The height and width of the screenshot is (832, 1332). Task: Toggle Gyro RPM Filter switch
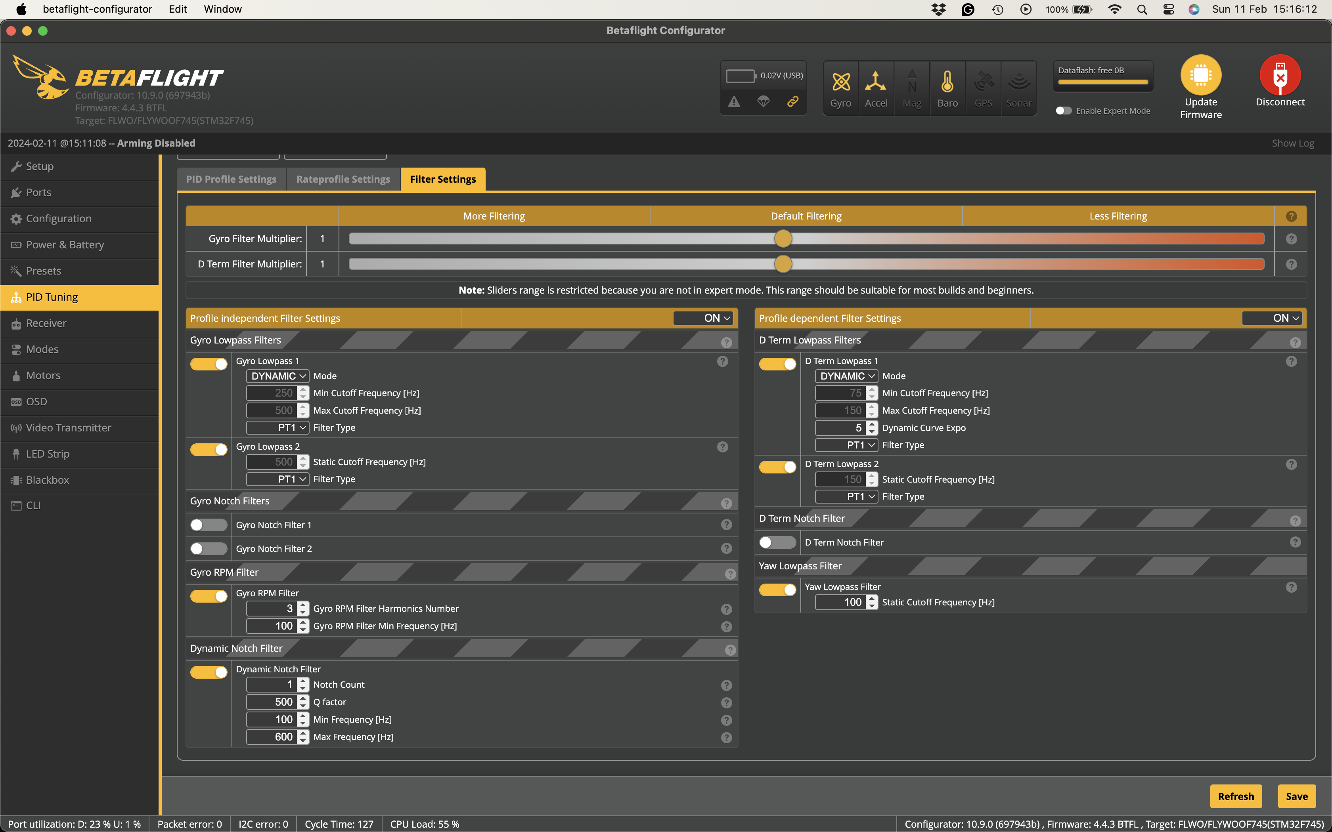(209, 596)
